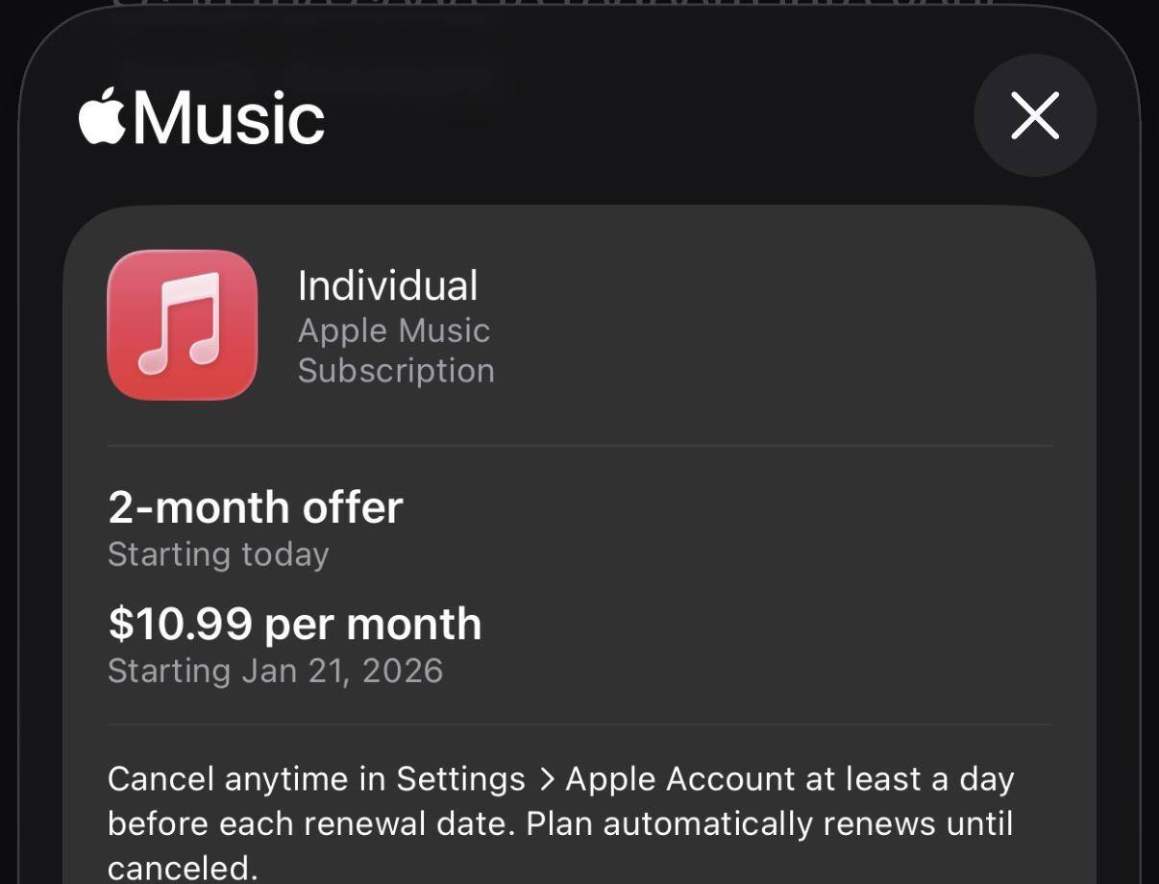Close the Apple Music subscription sheet
The width and height of the screenshot is (1159, 884).
point(1034,115)
